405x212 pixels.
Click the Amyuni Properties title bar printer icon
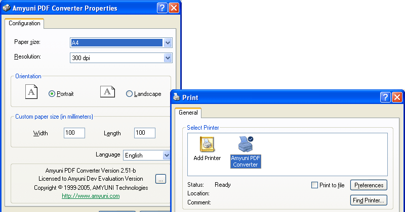pos(7,8)
